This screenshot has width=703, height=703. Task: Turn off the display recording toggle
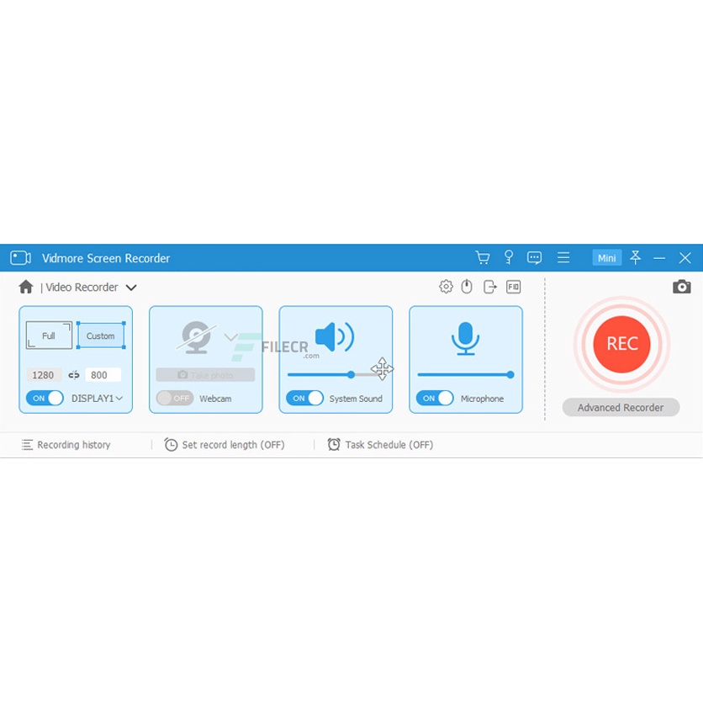pyautogui.click(x=45, y=399)
